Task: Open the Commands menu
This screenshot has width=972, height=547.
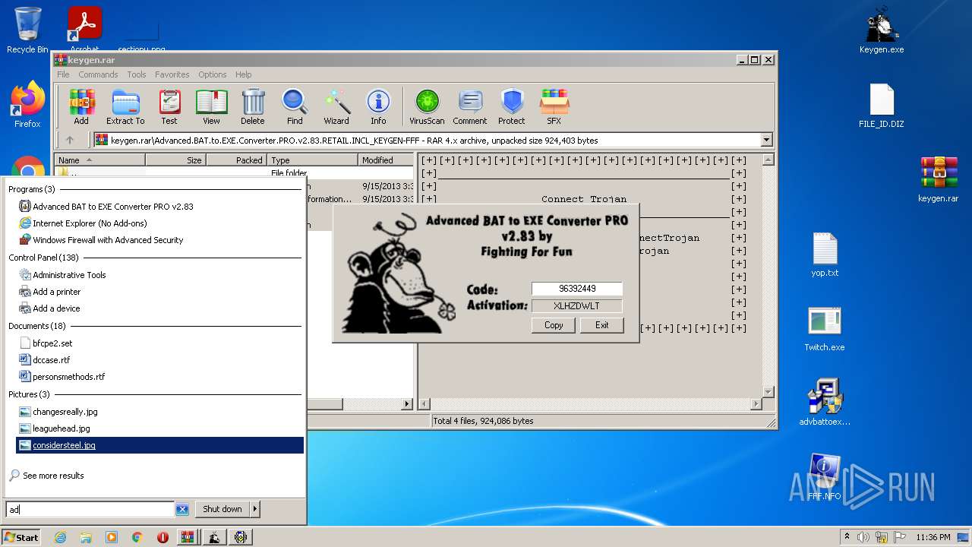Action: [x=98, y=74]
